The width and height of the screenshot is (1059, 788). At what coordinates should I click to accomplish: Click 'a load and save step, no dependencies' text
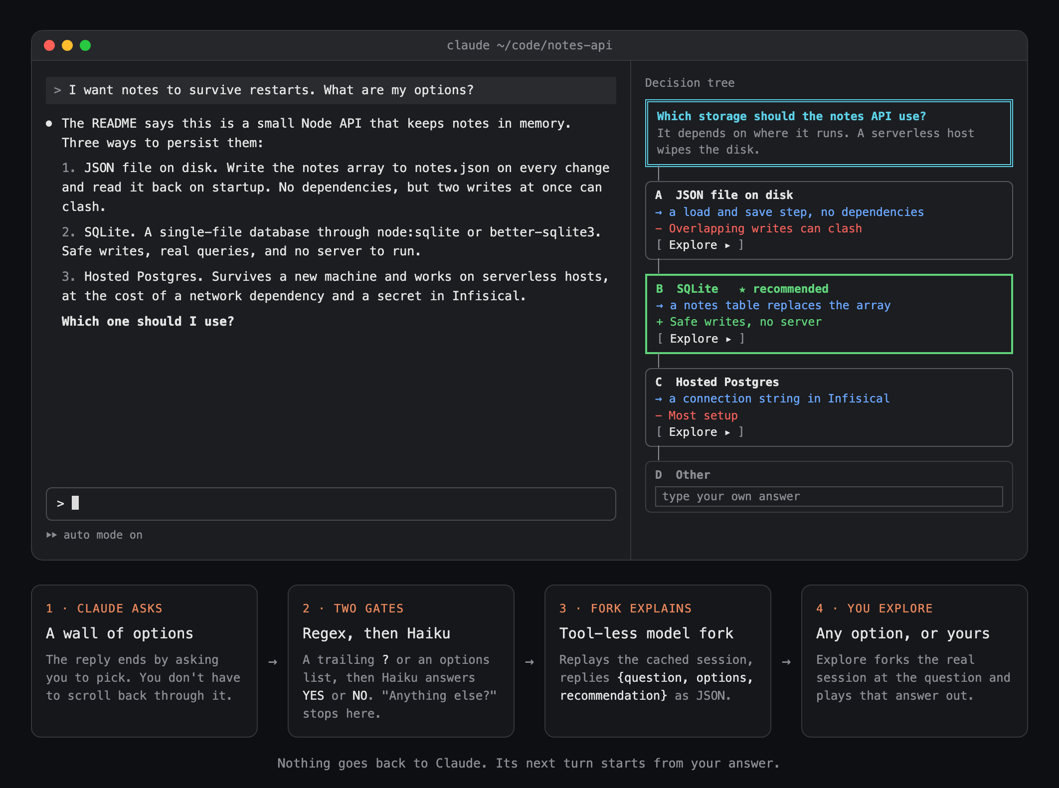pyautogui.click(x=796, y=212)
